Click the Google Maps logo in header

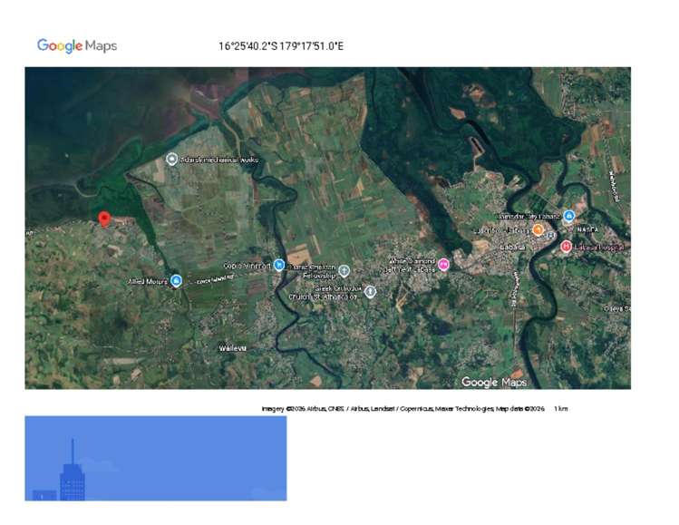pyautogui.click(x=77, y=45)
